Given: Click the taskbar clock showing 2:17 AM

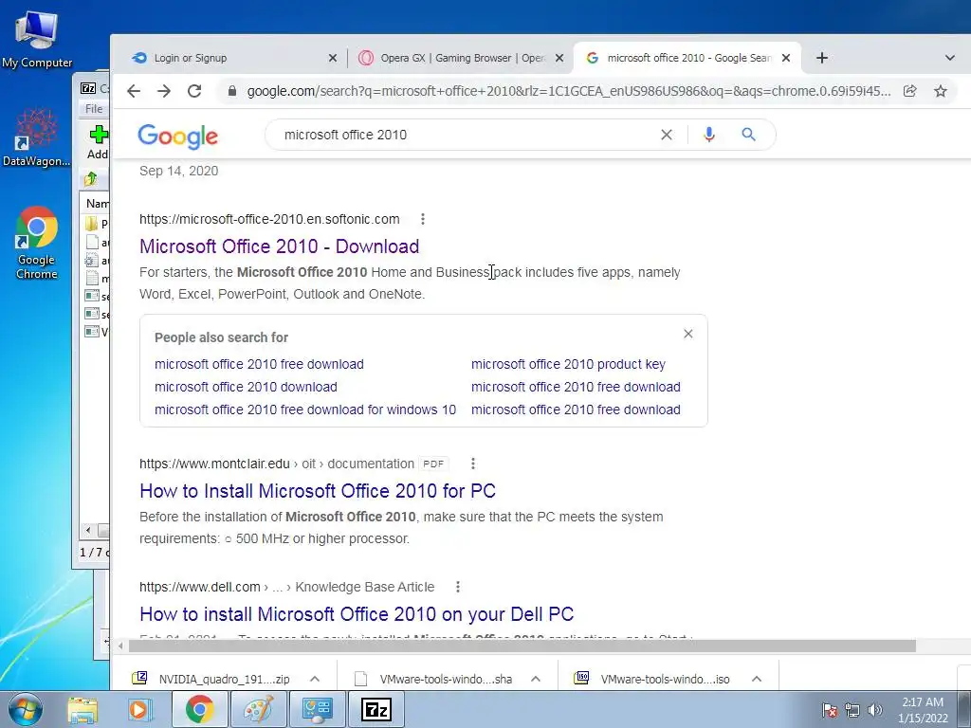Looking at the screenshot, I should point(923,710).
